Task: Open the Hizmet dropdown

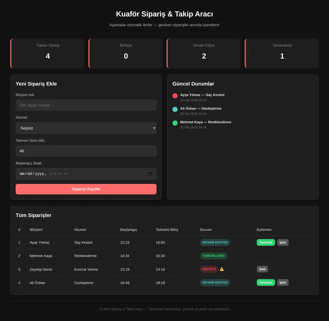Action: coord(86,128)
